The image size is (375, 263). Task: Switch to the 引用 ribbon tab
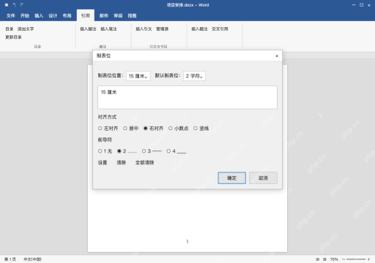(86, 15)
